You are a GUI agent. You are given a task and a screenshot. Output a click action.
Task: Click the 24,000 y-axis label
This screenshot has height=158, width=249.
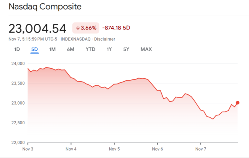pyautogui.click(x=17, y=63)
